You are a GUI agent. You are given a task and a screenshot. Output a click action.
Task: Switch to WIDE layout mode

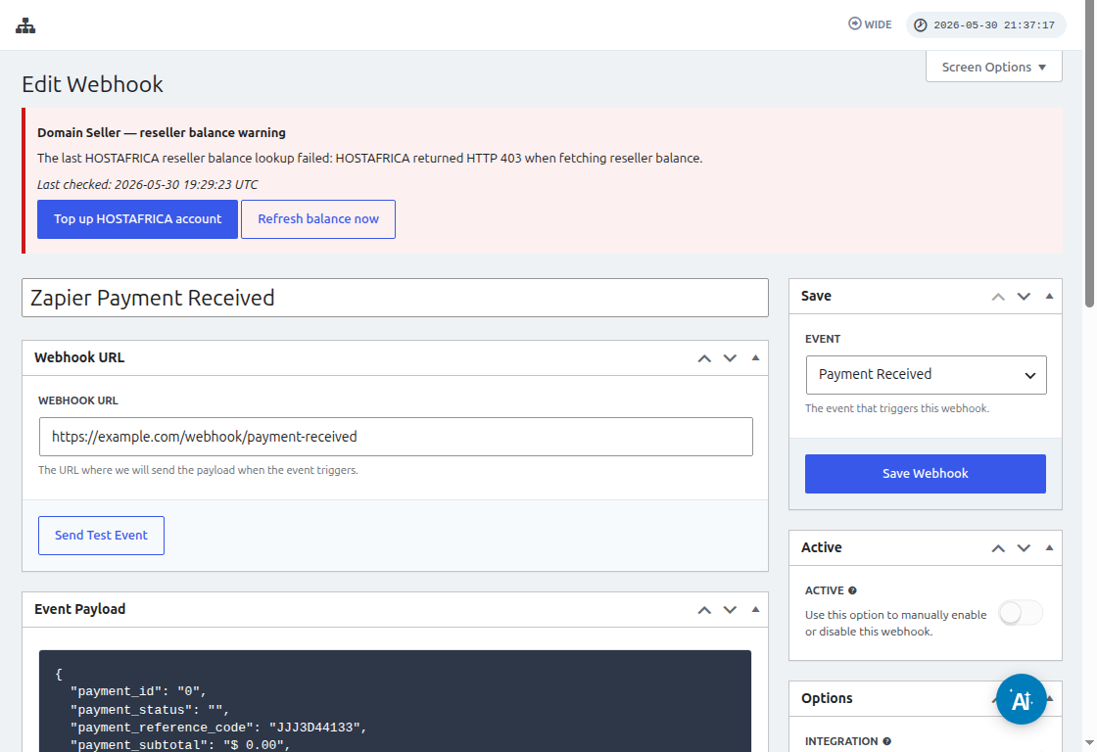[870, 24]
